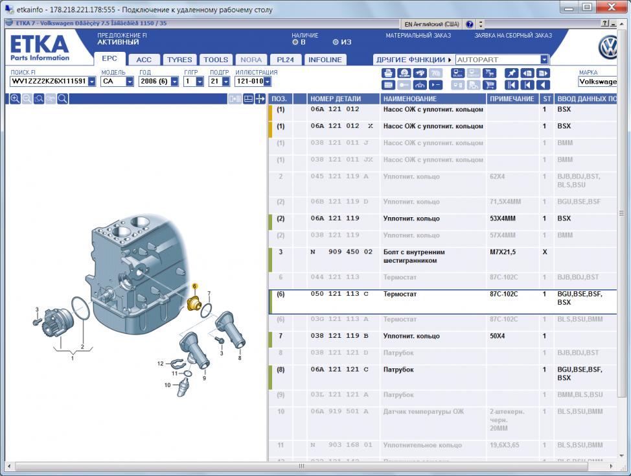Select the 'ИЗ' availability radio button

336,42
